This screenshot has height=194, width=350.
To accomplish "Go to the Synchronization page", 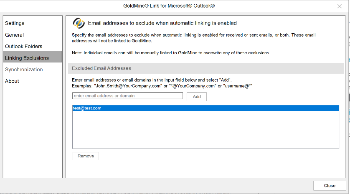I will click(24, 70).
